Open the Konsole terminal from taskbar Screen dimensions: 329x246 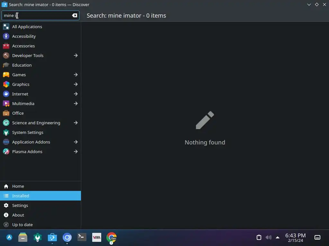click(82, 237)
